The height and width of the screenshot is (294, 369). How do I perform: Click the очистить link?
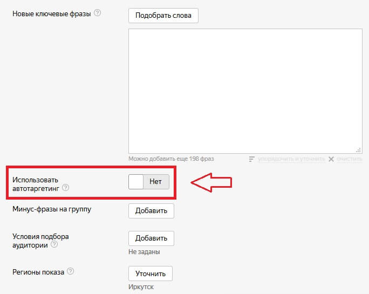tap(350, 159)
